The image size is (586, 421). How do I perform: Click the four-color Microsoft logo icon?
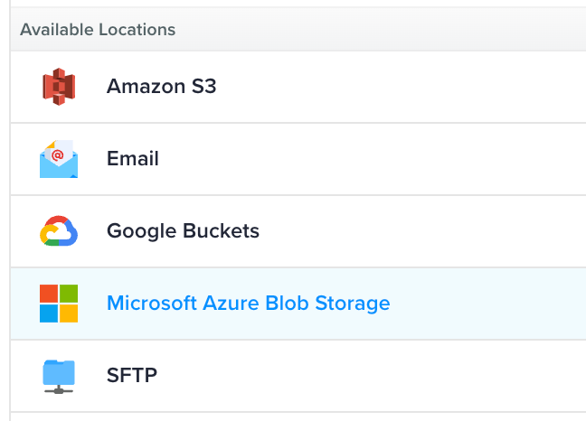[x=59, y=304]
